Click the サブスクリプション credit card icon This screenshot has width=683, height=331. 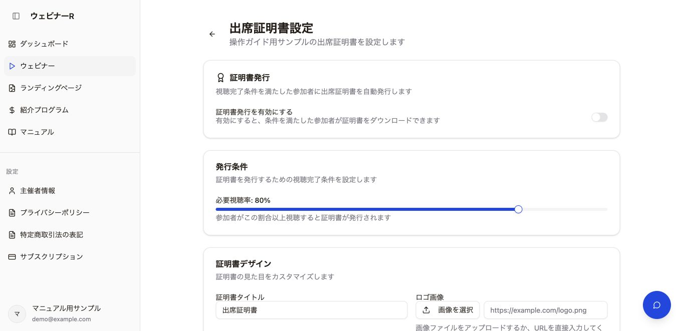(x=12, y=257)
